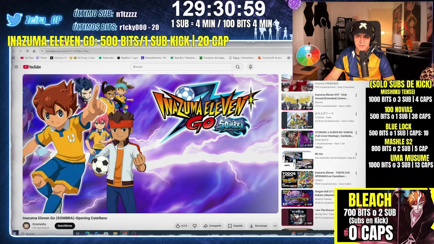Open the #comedia channel avatar
Image resolution: width=434 pixels, height=244 pixels.
click(26, 226)
